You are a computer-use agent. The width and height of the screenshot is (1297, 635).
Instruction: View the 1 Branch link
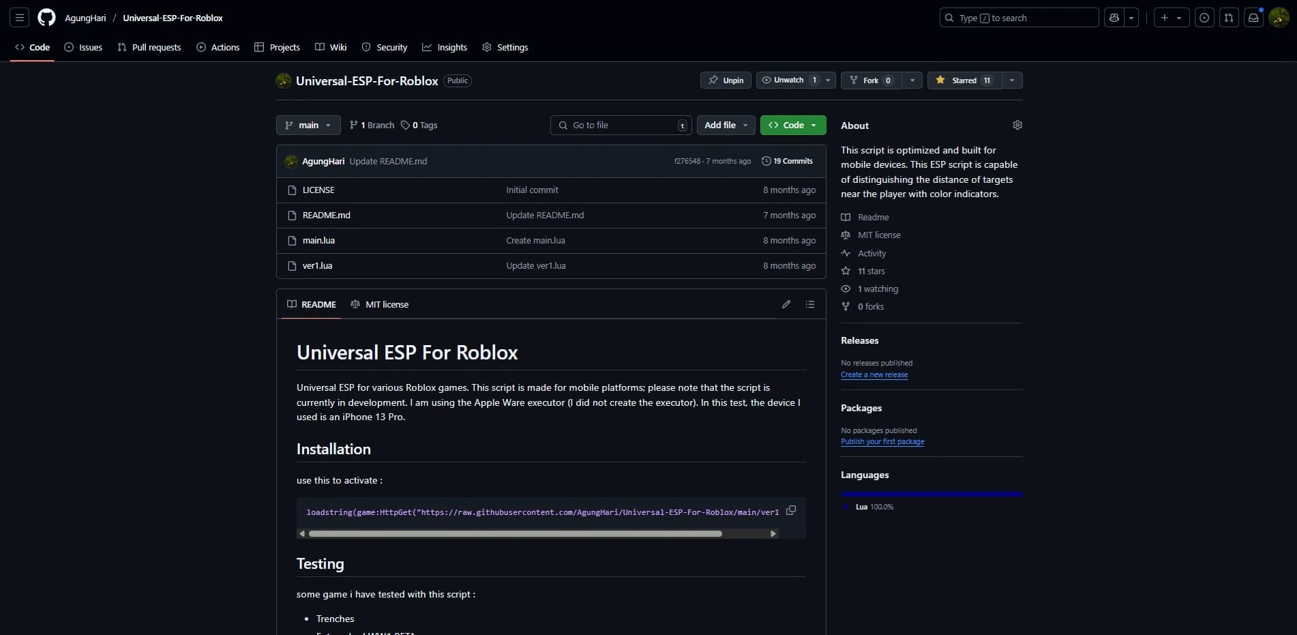[372, 125]
